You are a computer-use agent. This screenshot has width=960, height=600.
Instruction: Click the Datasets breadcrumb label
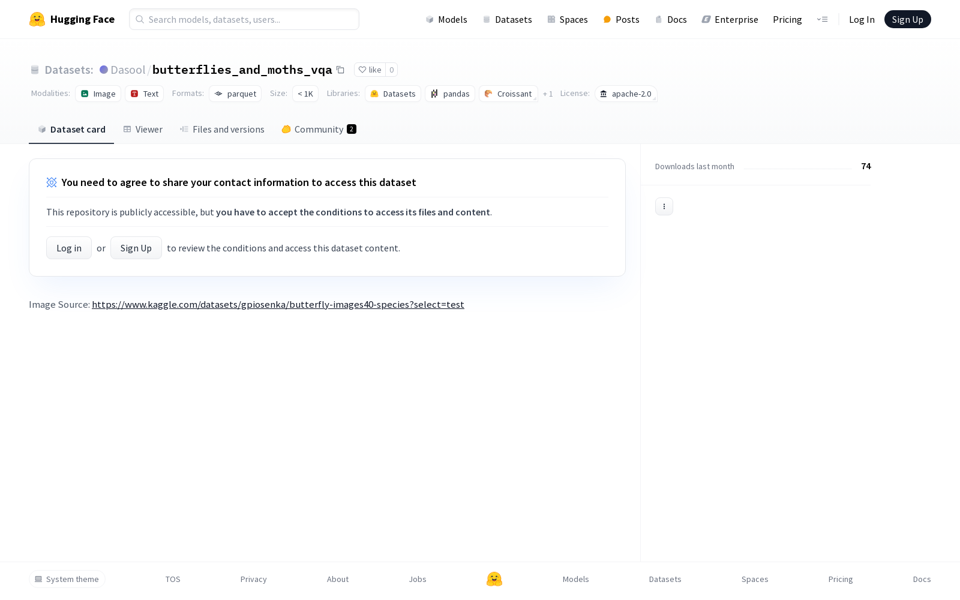tap(69, 70)
